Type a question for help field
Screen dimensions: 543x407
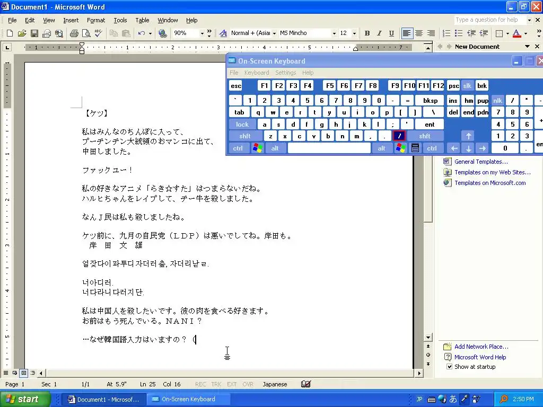490,20
